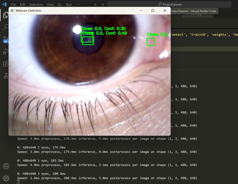Screen dimensions: 238x184
Task: Click the VS Code logo icon
Action: [x=5, y=4]
